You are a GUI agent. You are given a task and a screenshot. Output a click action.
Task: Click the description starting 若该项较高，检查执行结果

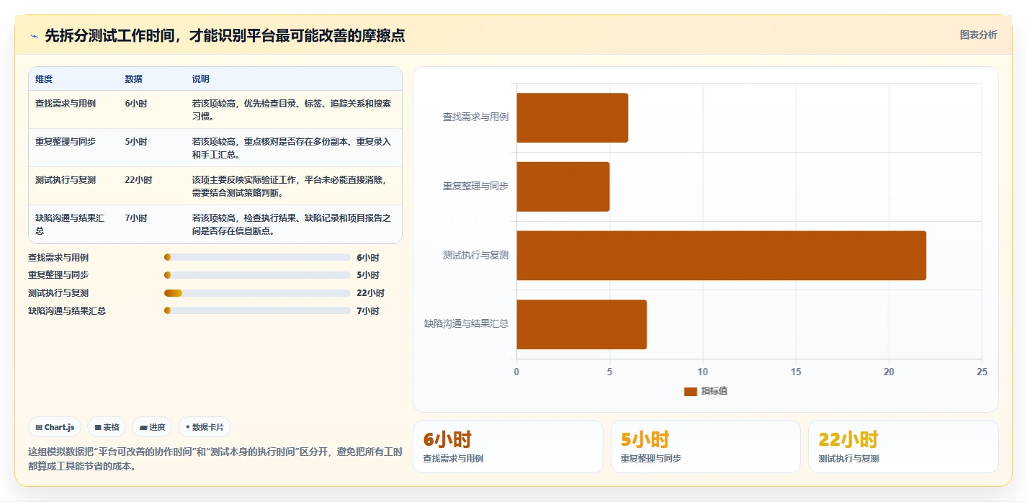tap(292, 224)
